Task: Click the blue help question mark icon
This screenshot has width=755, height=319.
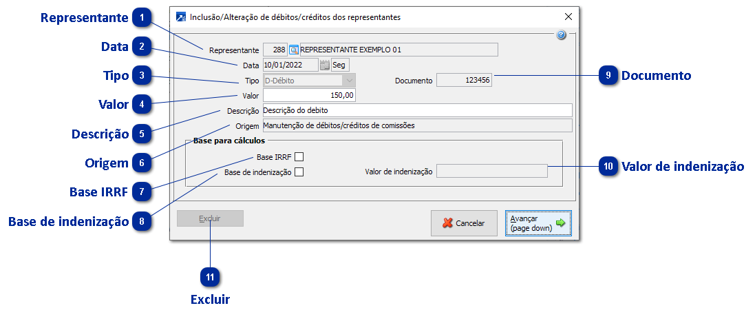Action: click(x=561, y=34)
